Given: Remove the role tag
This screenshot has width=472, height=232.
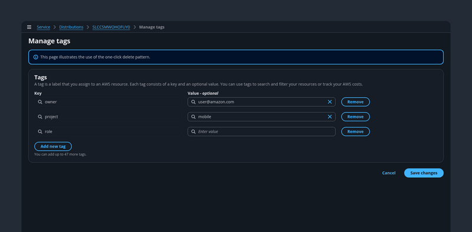Looking at the screenshot, I should (355, 132).
